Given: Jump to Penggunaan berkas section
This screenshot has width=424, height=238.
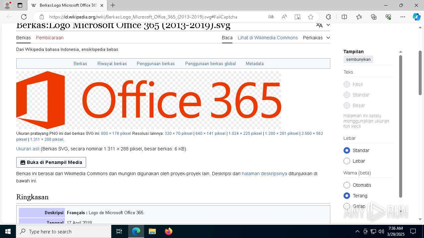Looking at the screenshot, I should [x=156, y=63].
